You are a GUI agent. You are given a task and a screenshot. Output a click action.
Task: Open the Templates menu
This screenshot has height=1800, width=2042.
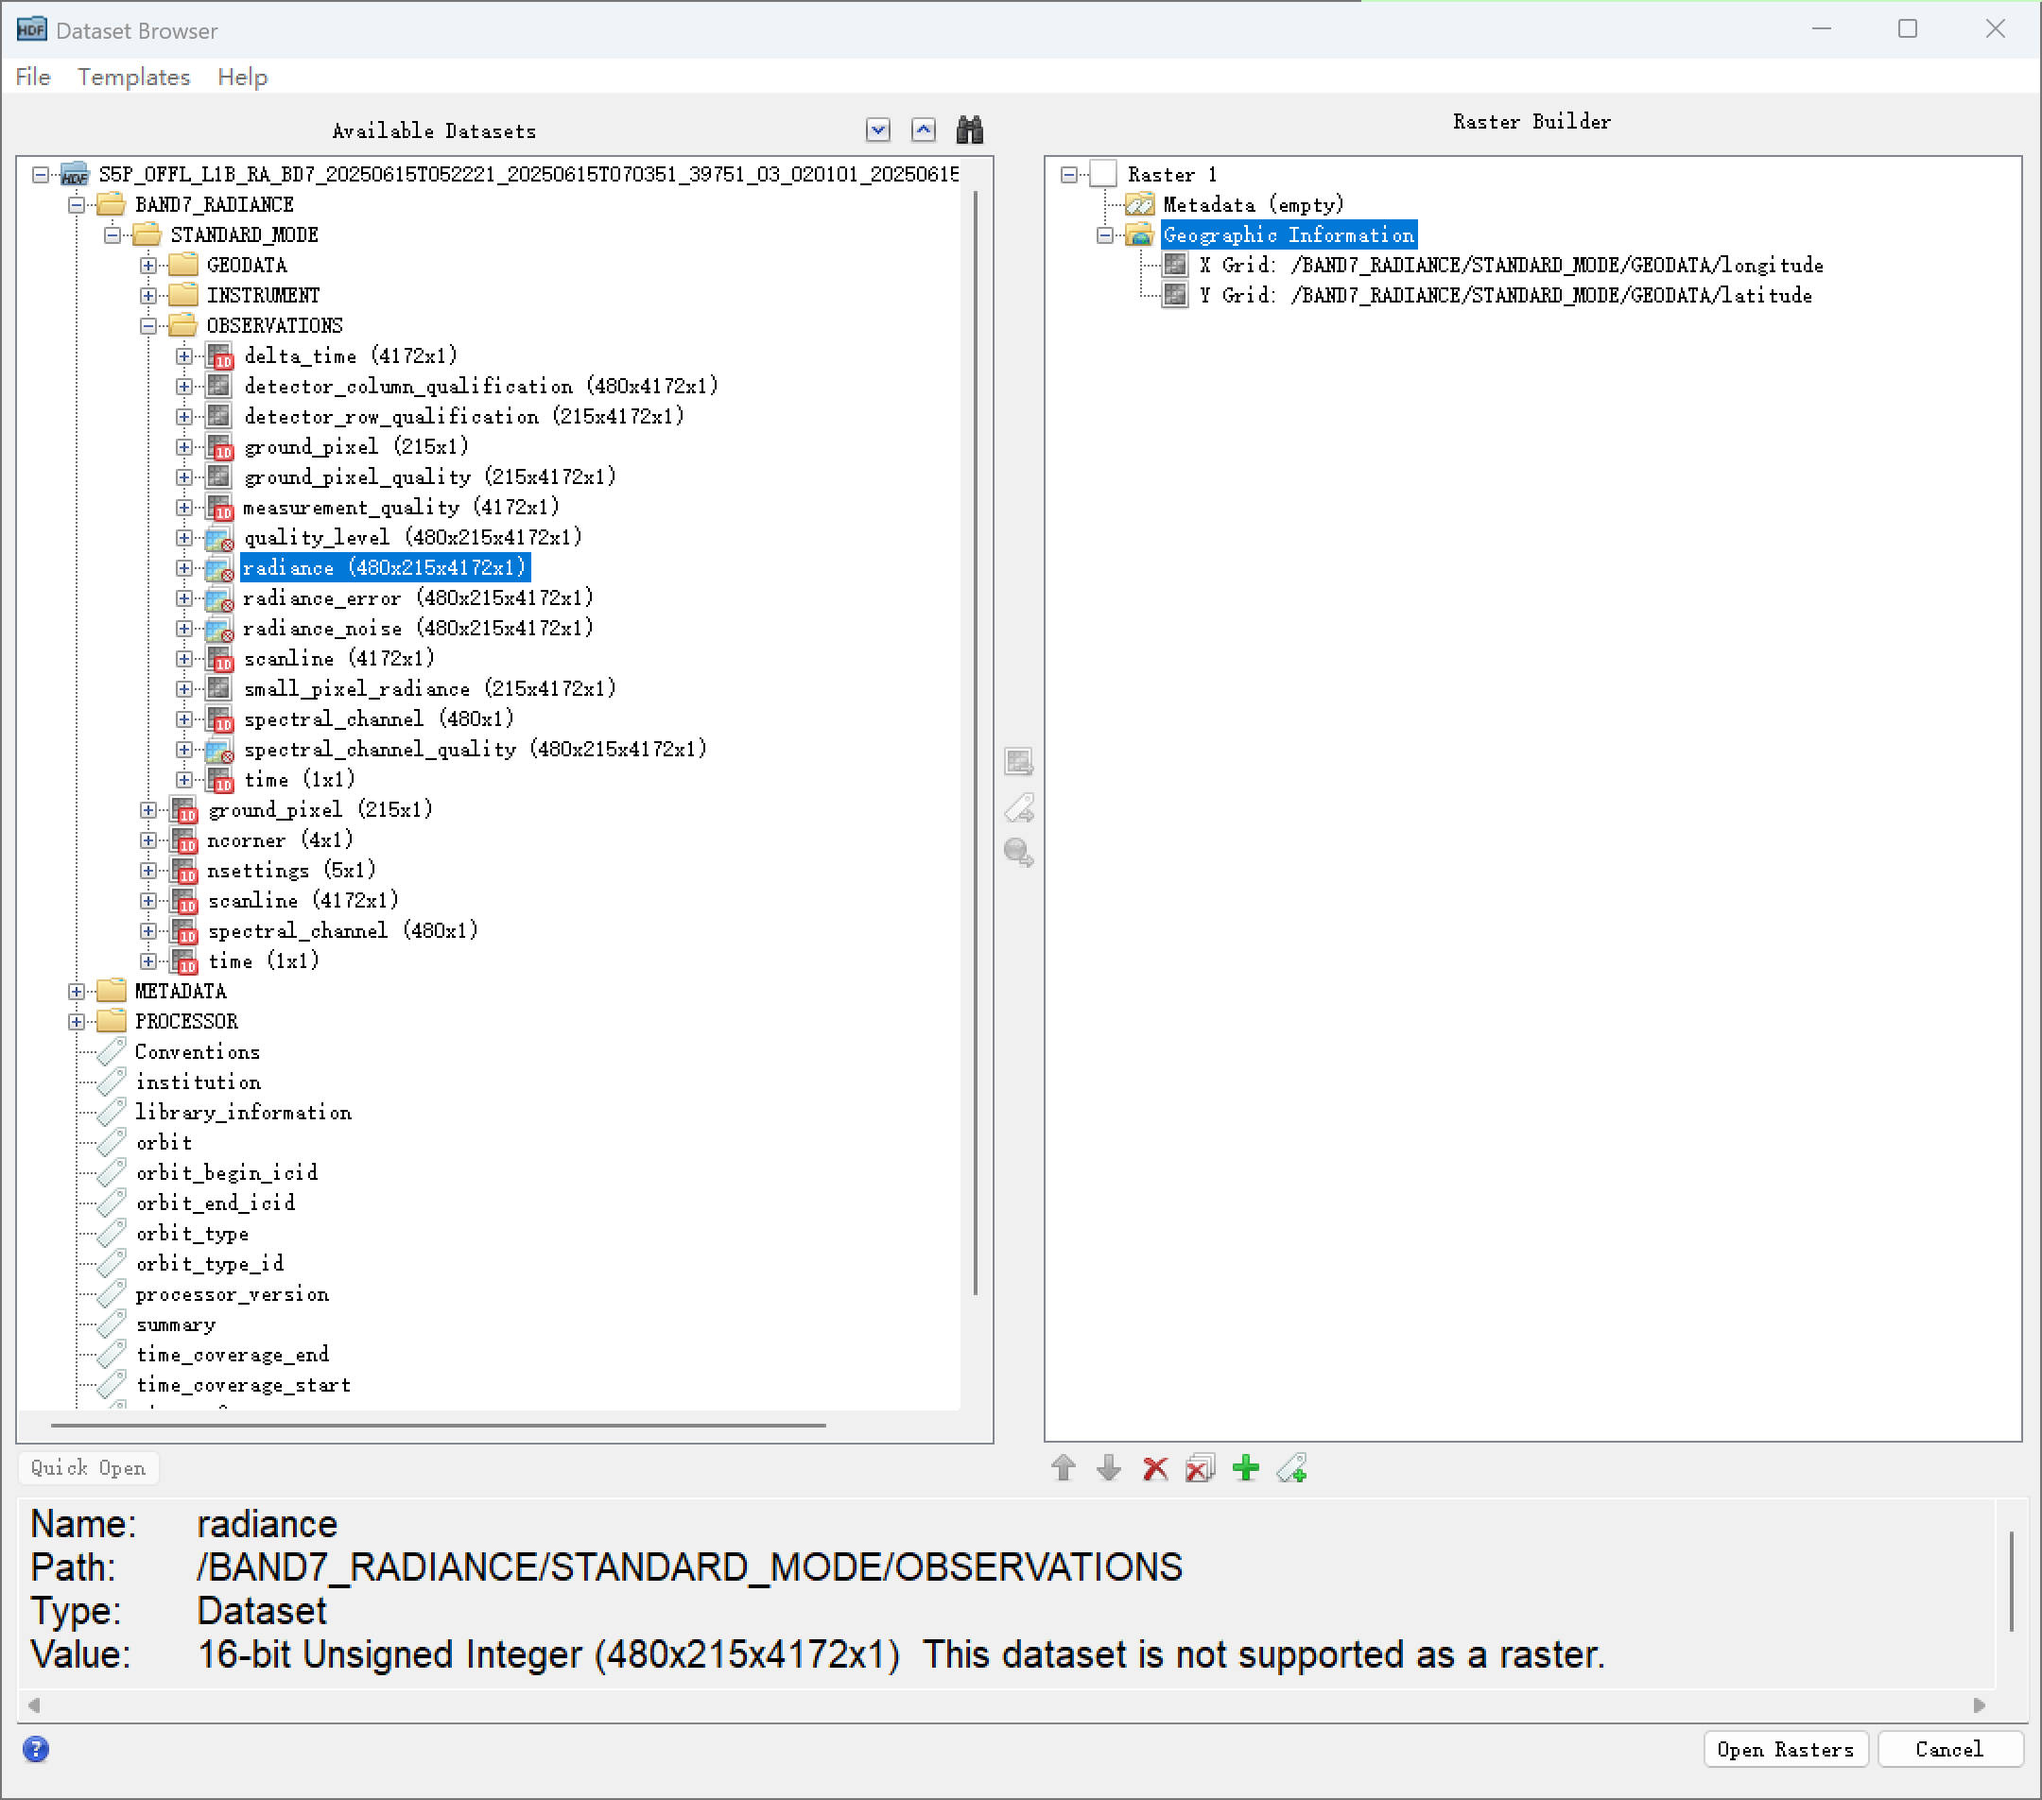click(x=134, y=77)
